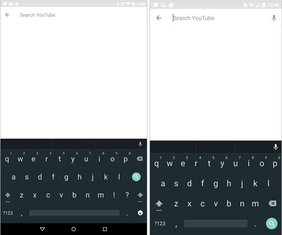Tap the Android home navigation button
Screen dimensions: 282x235
[x=74, y=229]
